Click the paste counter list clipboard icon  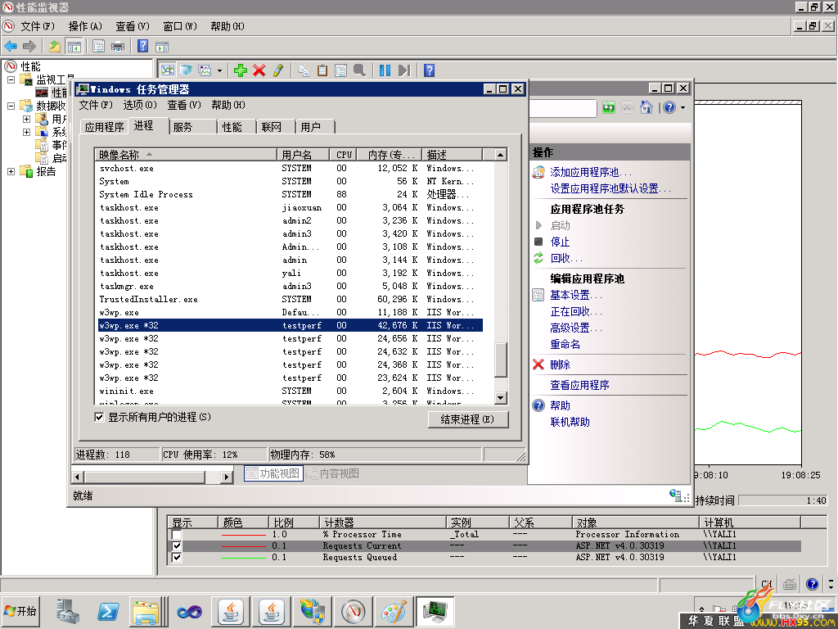[322, 70]
